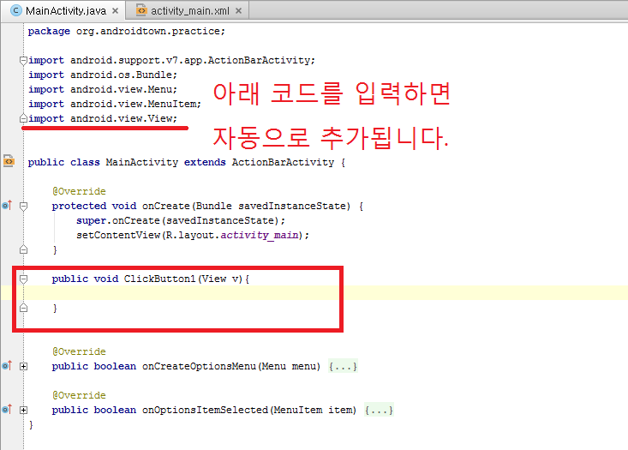
Task: Click the 'android.view.View;' import line
Action: (103, 118)
